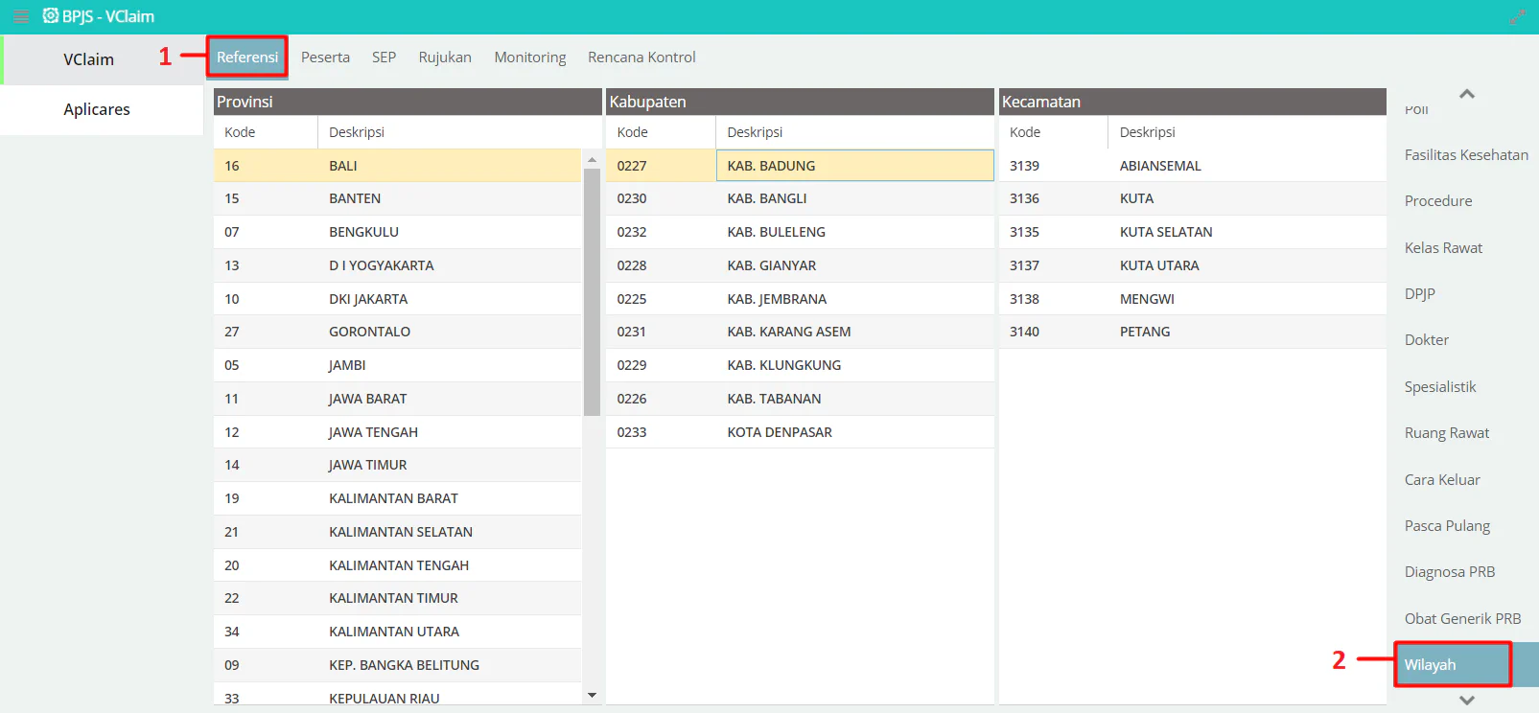1539x713 pixels.
Task: Select JAWA TENGAH province row
Action: [x=398, y=432]
